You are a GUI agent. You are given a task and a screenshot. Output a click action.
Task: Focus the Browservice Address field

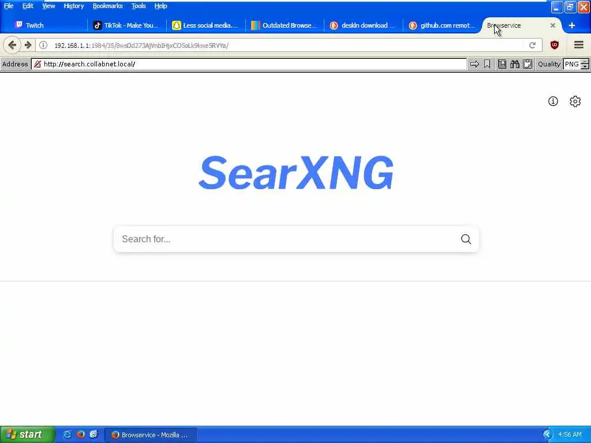249,64
